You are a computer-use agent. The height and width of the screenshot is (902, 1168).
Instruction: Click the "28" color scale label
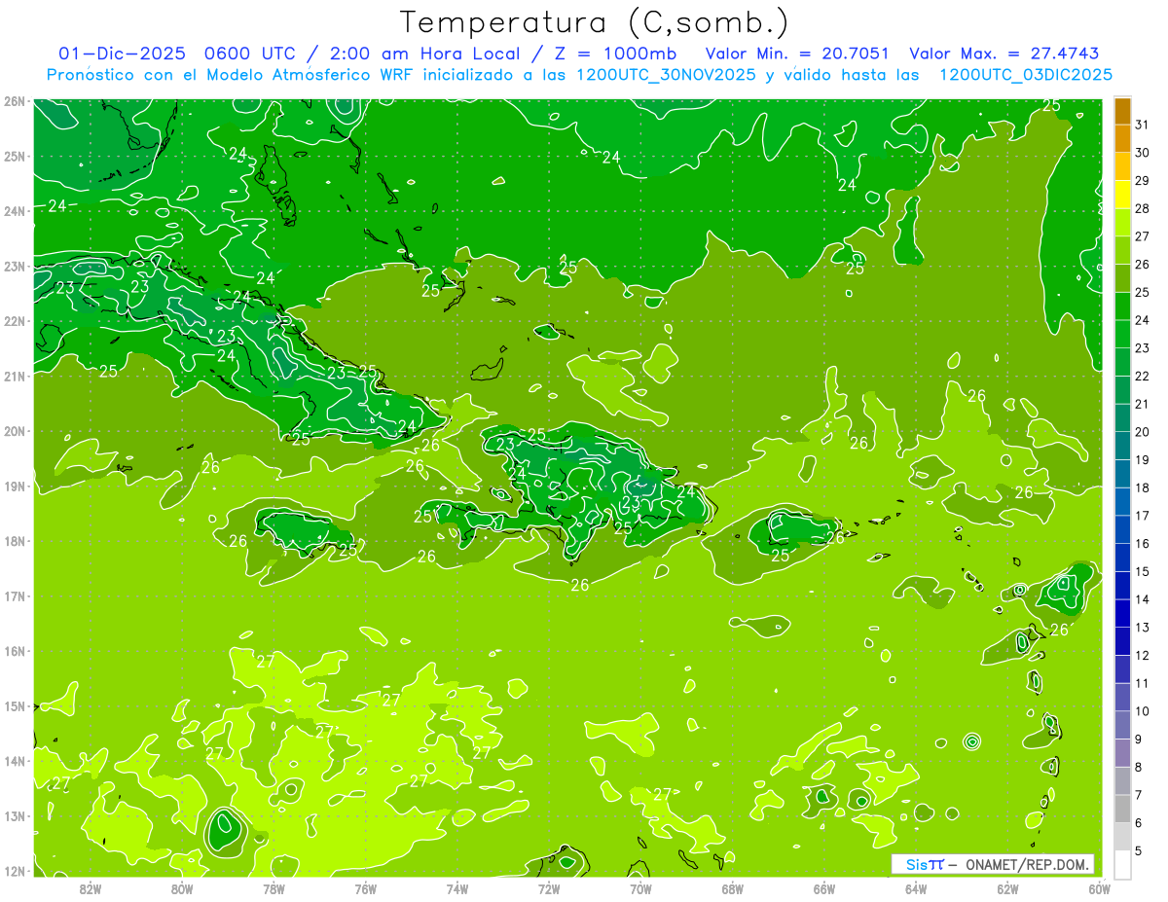click(x=1143, y=208)
